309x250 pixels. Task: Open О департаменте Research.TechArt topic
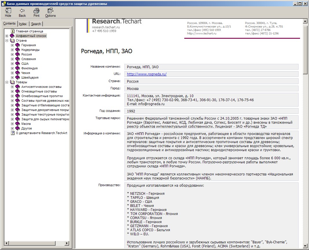[41, 133]
